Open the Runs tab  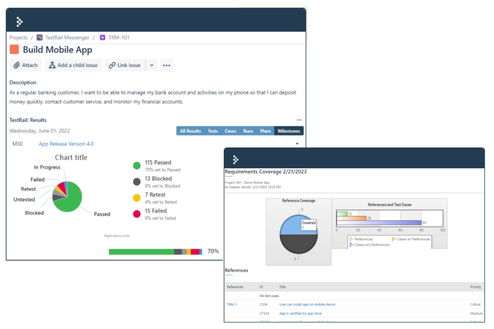[248, 131]
